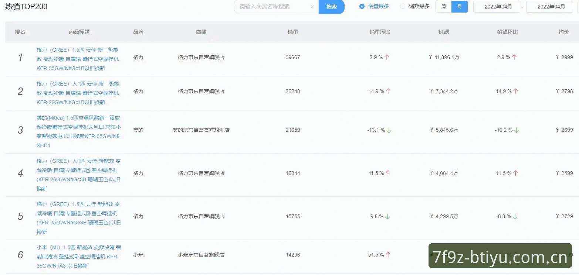Open the Gree KFR-26GW/NhGc3B product link
The width and height of the screenshot is (579, 275).
tap(79, 175)
